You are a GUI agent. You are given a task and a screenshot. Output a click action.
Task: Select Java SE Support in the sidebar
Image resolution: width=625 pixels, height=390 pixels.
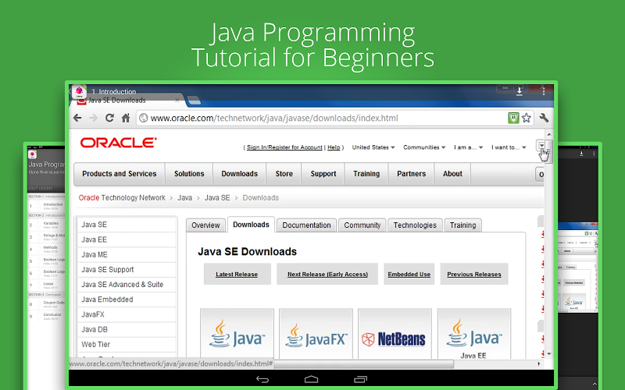tap(127, 269)
